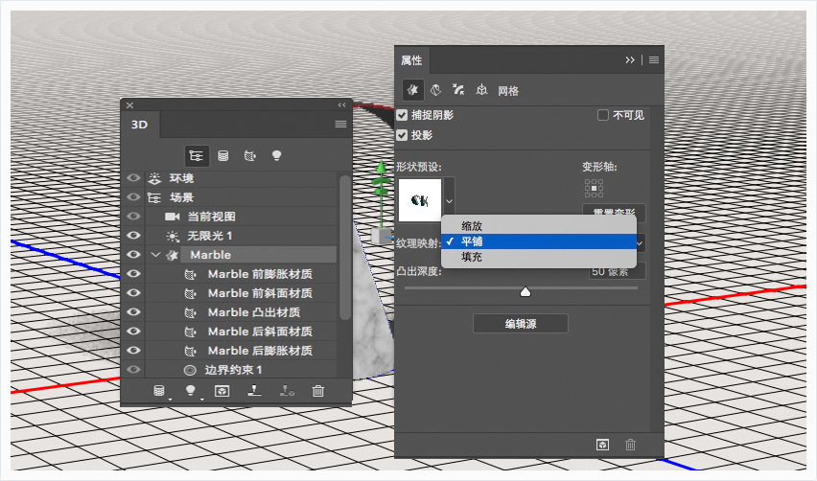The height and width of the screenshot is (481, 817).
Task: Toggle visibility of 场景 entry
Action: tap(133, 197)
